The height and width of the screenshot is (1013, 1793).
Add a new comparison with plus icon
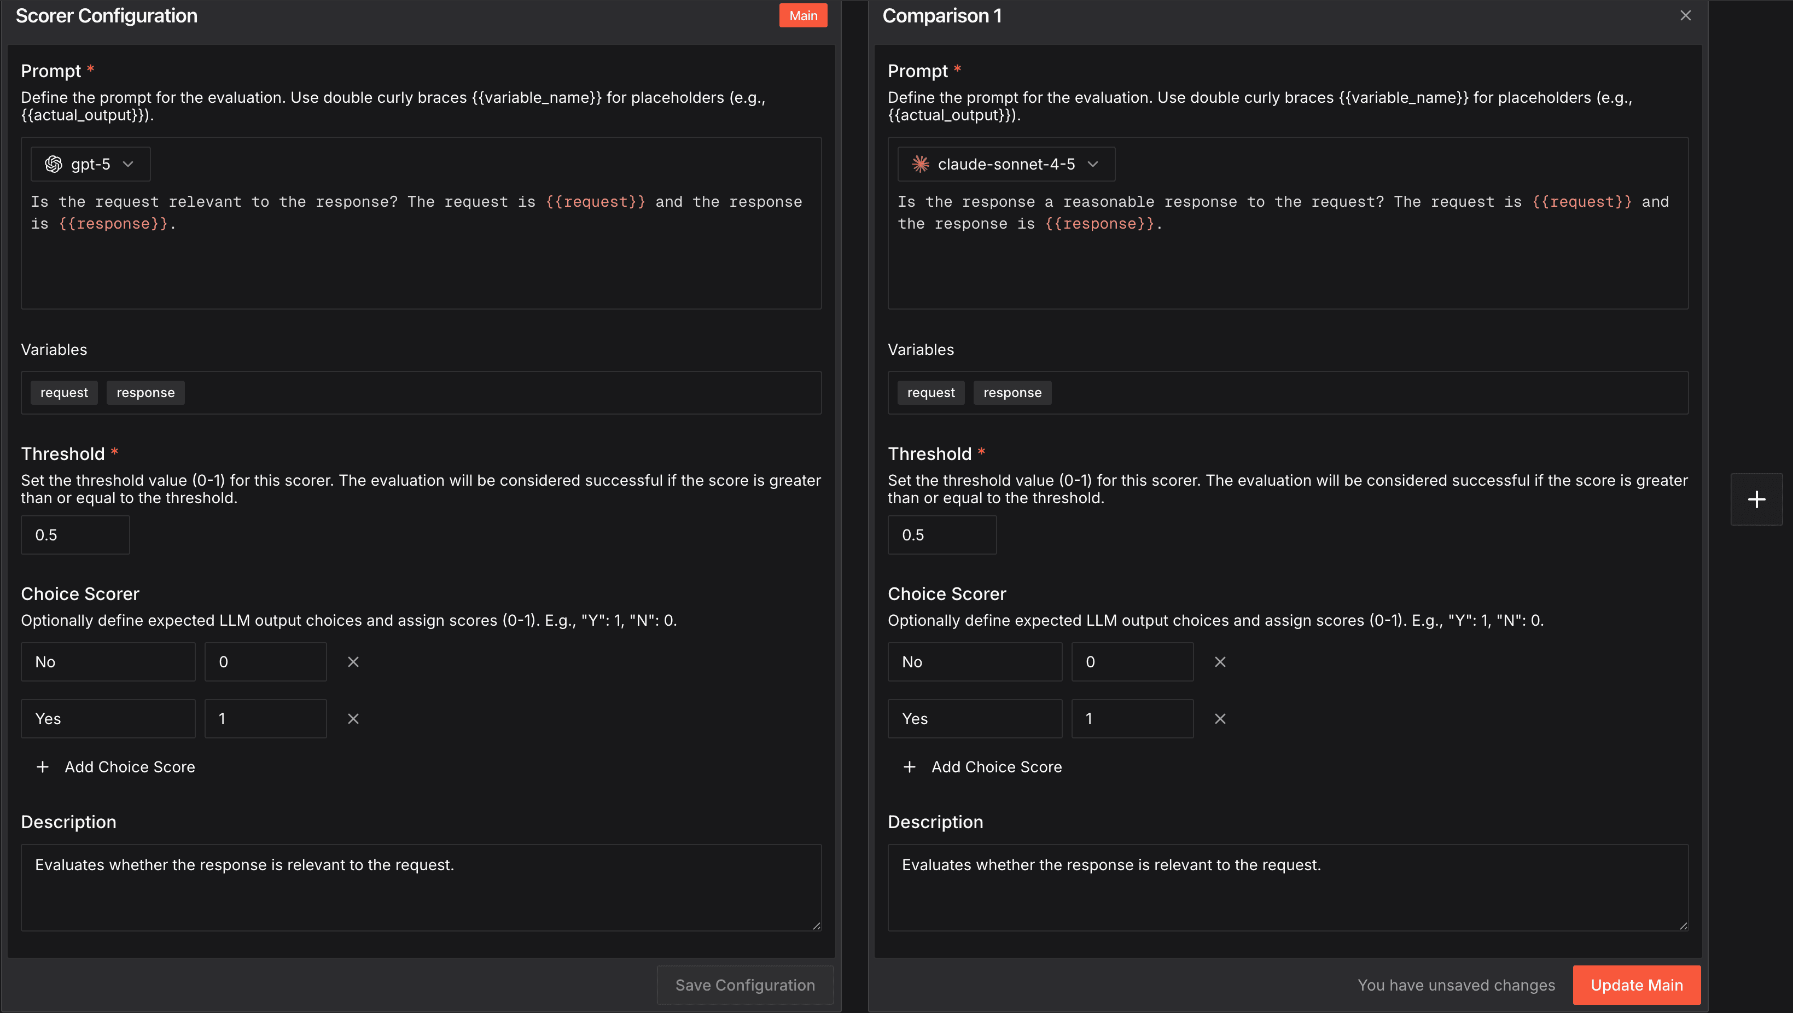1755,499
